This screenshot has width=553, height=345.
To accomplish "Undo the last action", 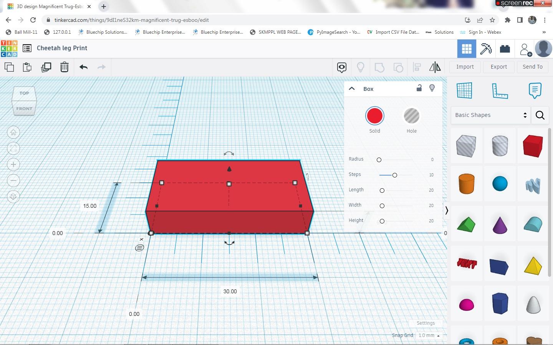I will click(84, 67).
